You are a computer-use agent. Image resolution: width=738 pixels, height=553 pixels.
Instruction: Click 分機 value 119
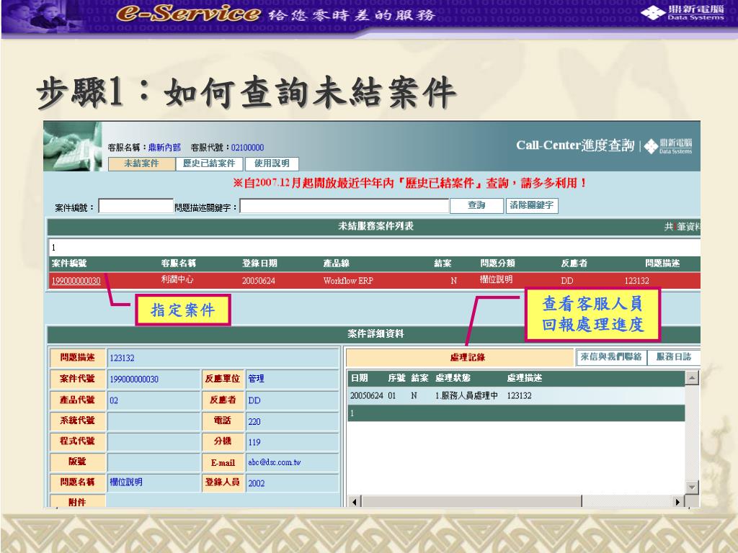point(254,443)
